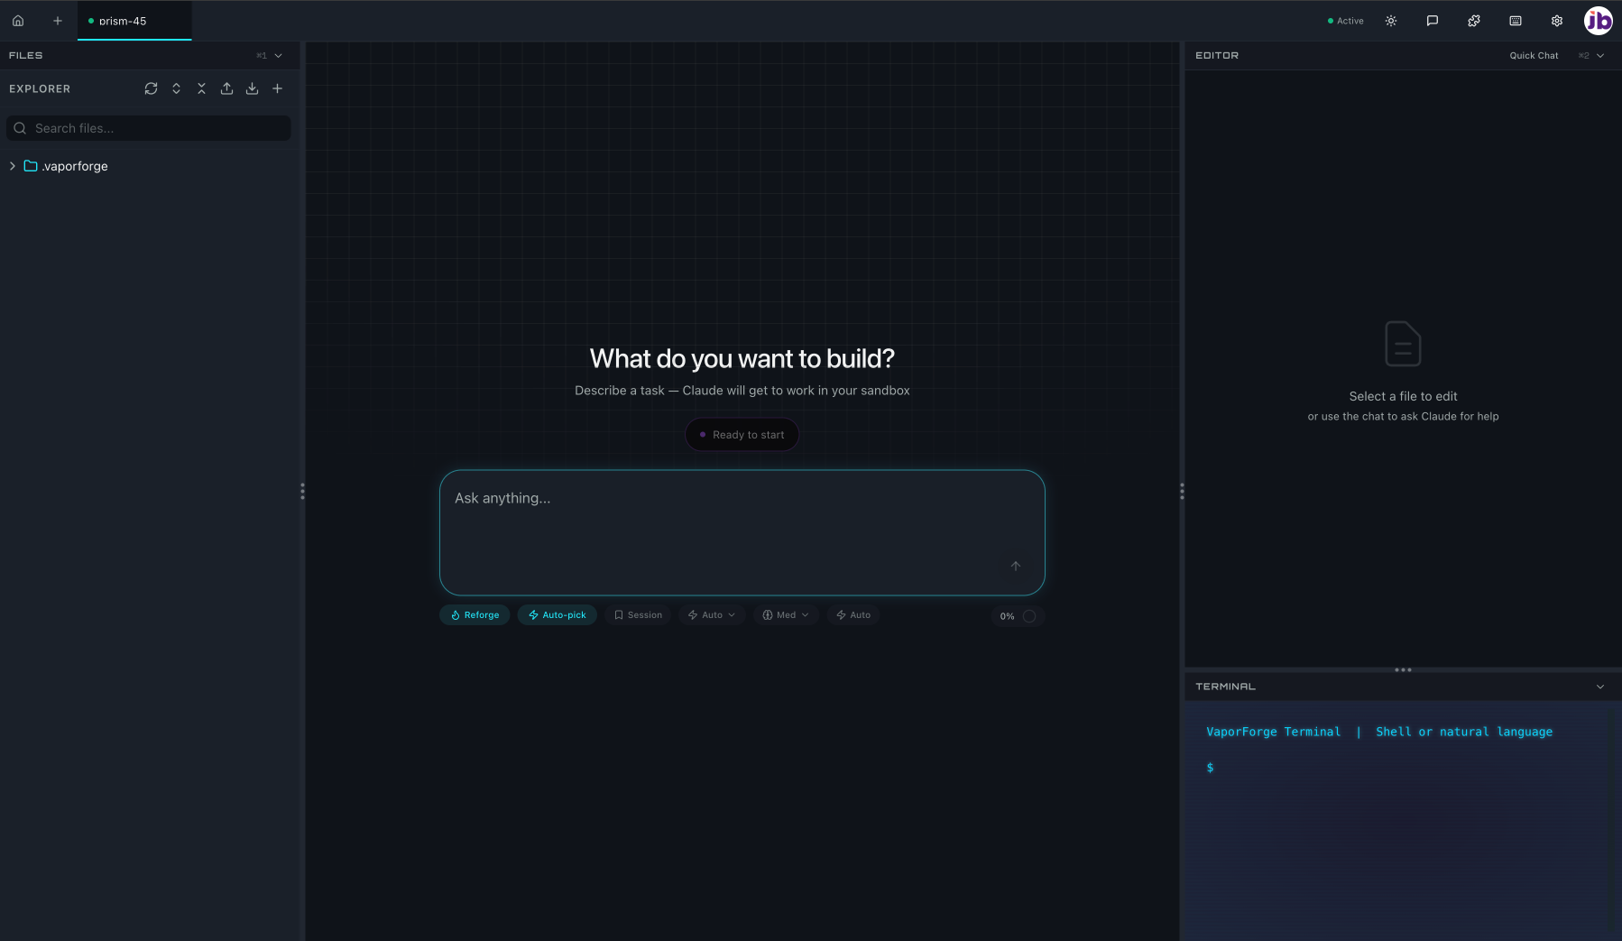Open the keyboard shortcuts icon in top bar
The width and height of the screenshot is (1622, 941).
(1516, 20)
